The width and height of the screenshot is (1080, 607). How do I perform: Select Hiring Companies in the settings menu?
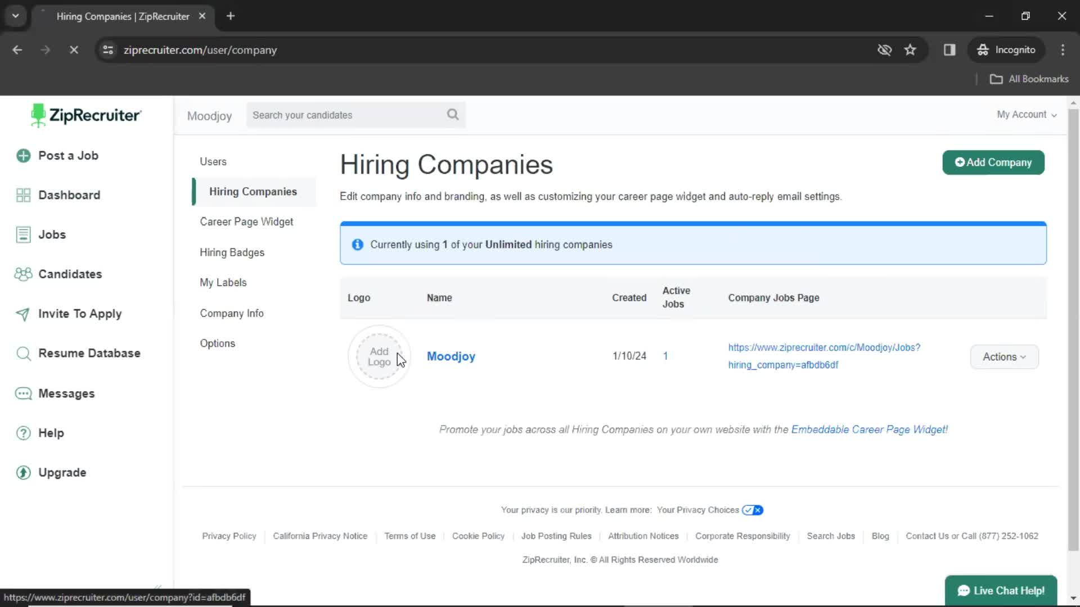pos(253,192)
